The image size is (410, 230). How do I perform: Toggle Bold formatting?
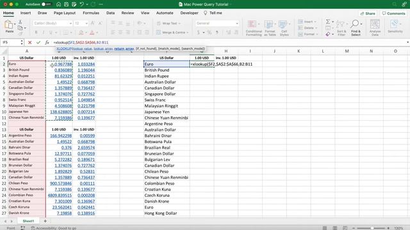pos(36,33)
